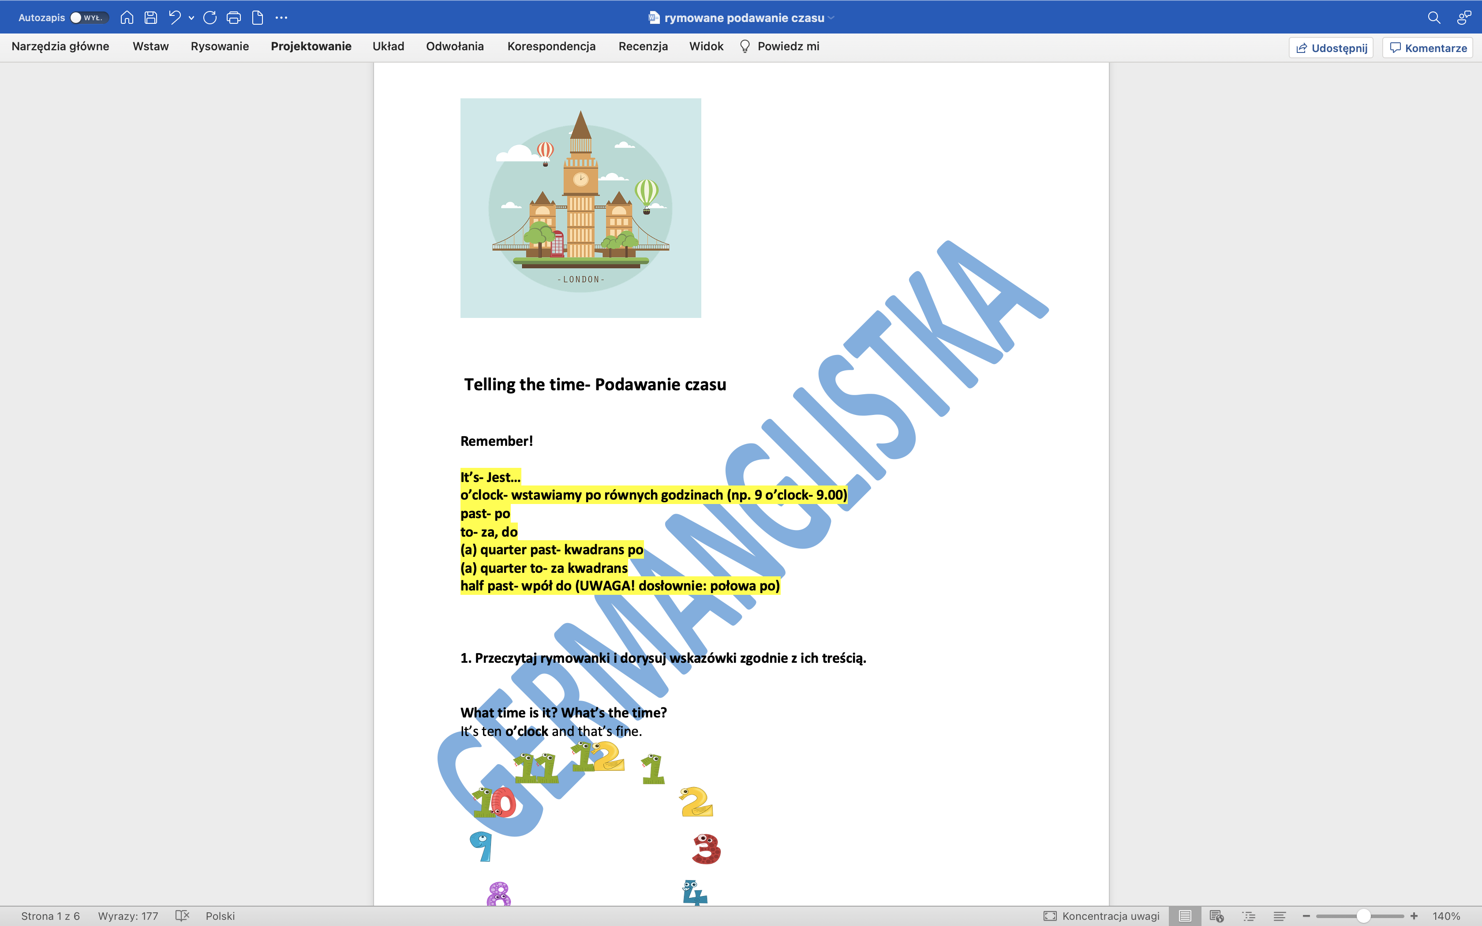Switch to the Recenzja tab

(642, 47)
